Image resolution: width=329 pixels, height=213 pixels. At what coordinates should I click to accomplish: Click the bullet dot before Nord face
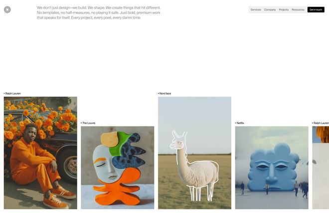[x=159, y=93]
